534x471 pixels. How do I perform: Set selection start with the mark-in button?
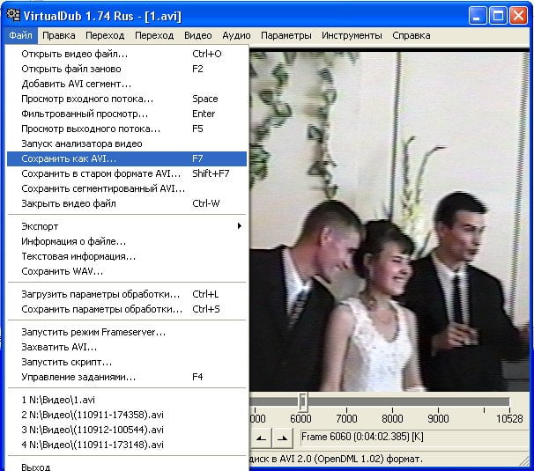point(261,437)
